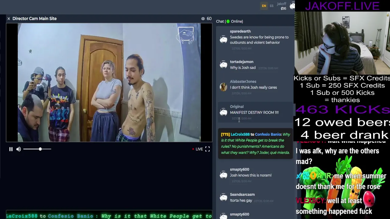
Task: Click 'MANIFEST DESTINY ROOM 1!!!' message
Action: point(254,113)
